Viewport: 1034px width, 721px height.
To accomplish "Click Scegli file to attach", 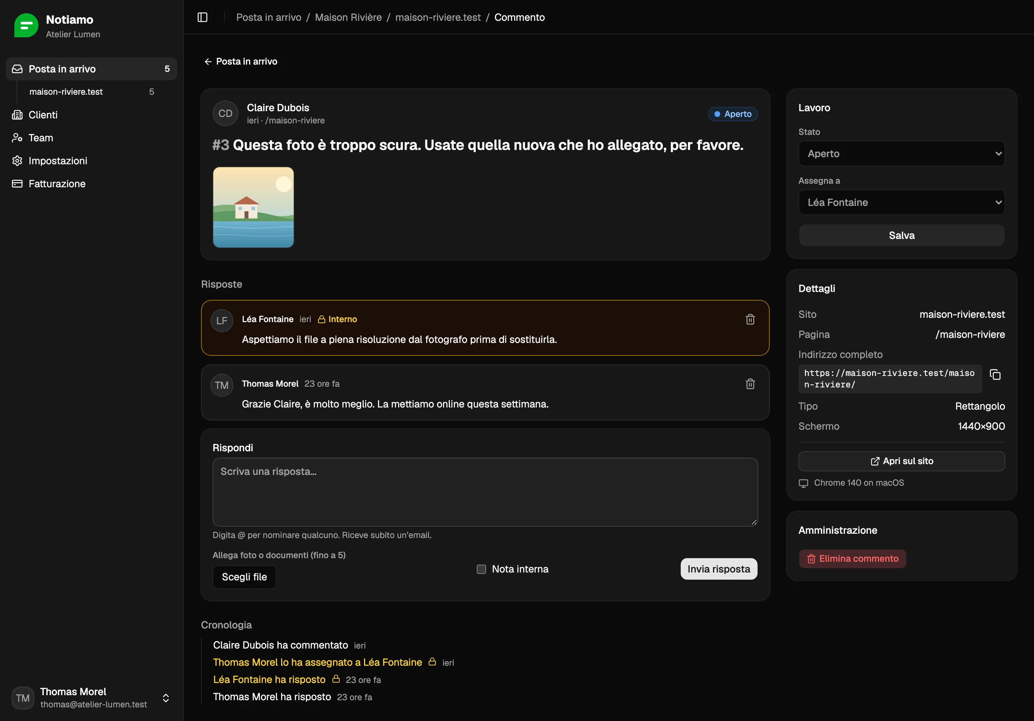I will [244, 577].
